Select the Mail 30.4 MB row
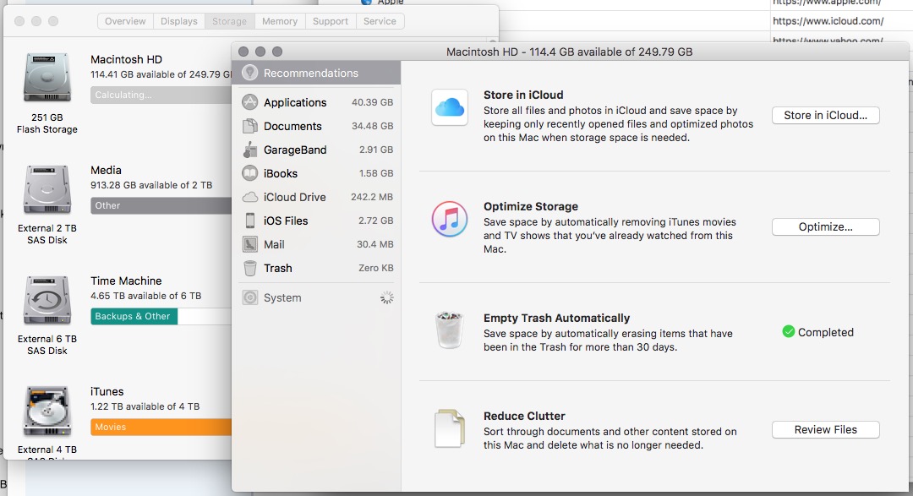Screen dimensions: 913x496 pos(316,244)
